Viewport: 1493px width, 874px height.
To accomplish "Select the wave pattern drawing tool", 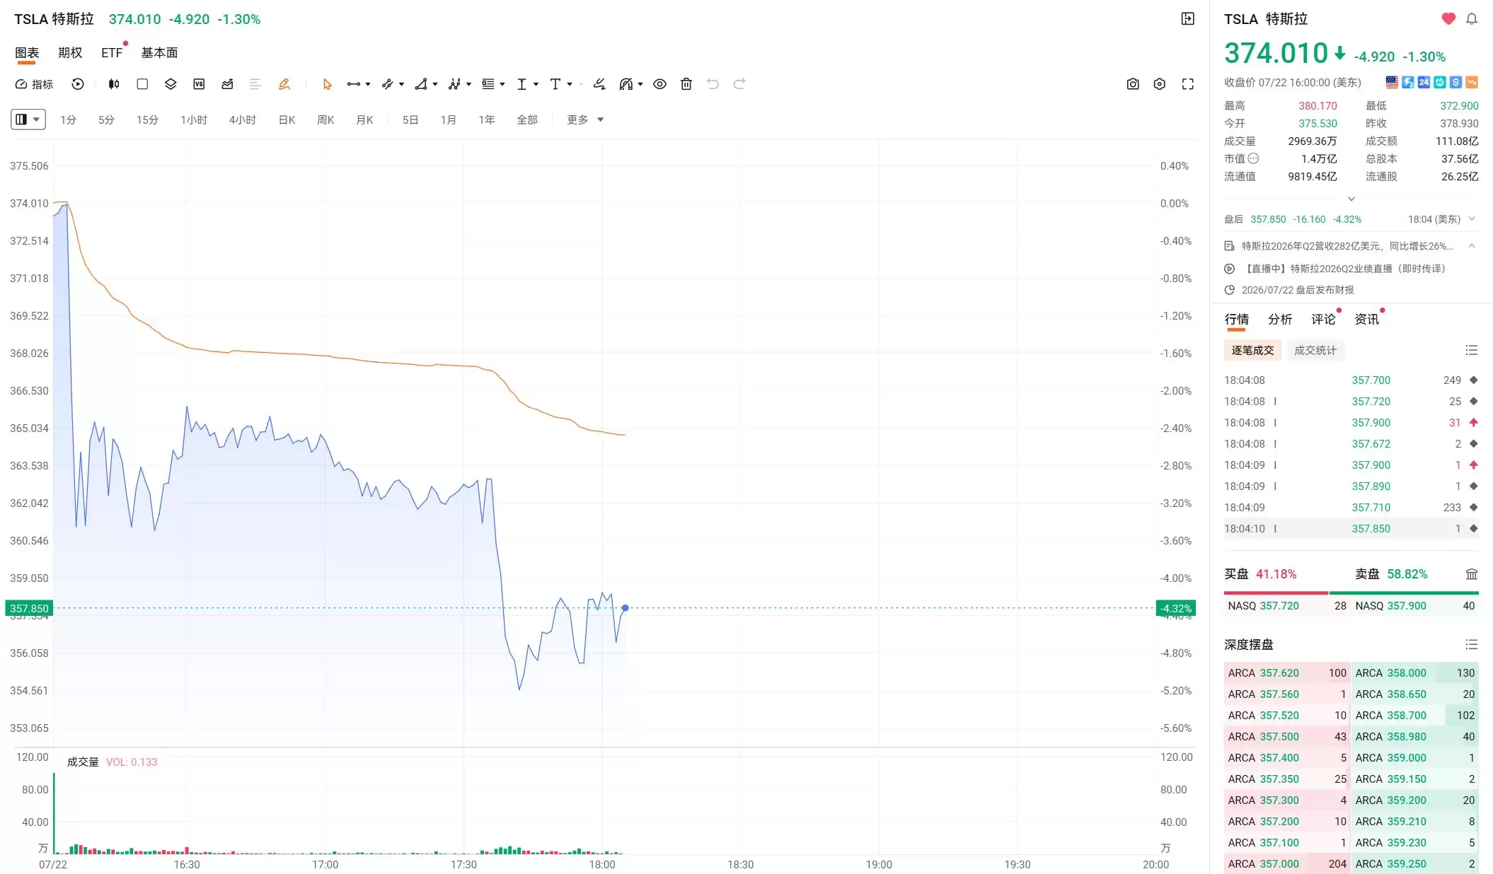I will 454,84.
